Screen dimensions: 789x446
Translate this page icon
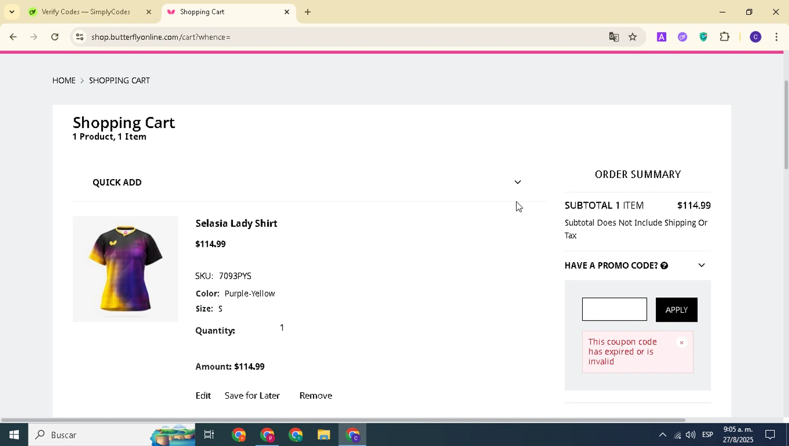[614, 37]
